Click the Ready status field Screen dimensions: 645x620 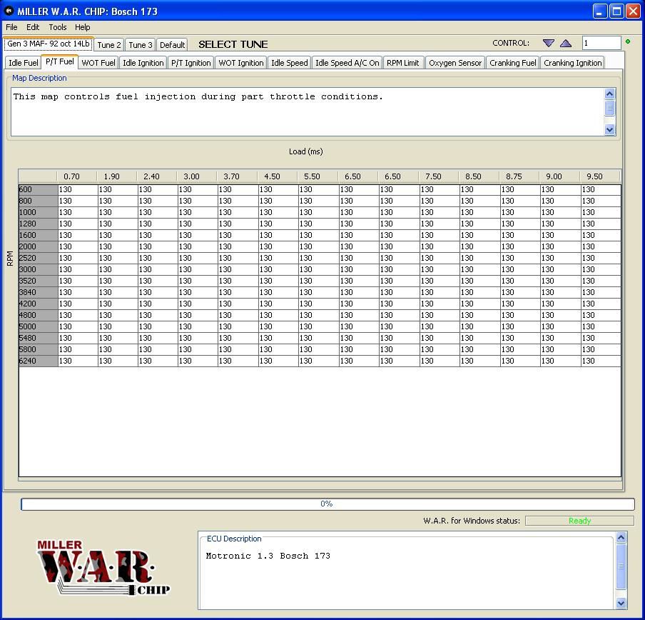click(x=579, y=521)
